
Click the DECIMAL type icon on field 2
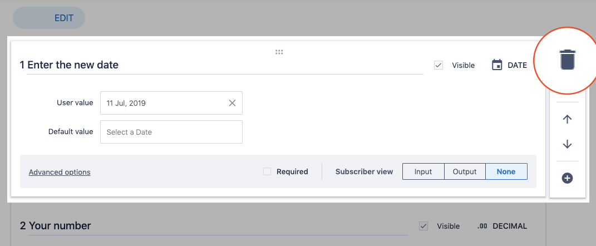(x=482, y=226)
